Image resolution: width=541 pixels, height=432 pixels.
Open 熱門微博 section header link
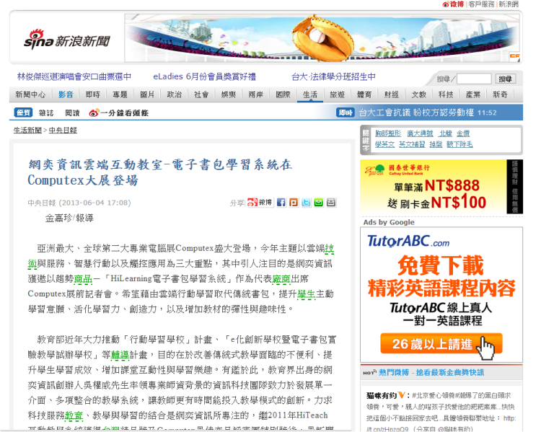click(431, 373)
